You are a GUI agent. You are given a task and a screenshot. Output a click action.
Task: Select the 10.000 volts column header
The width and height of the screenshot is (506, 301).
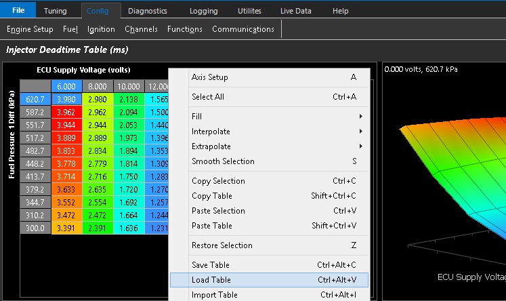(129, 86)
